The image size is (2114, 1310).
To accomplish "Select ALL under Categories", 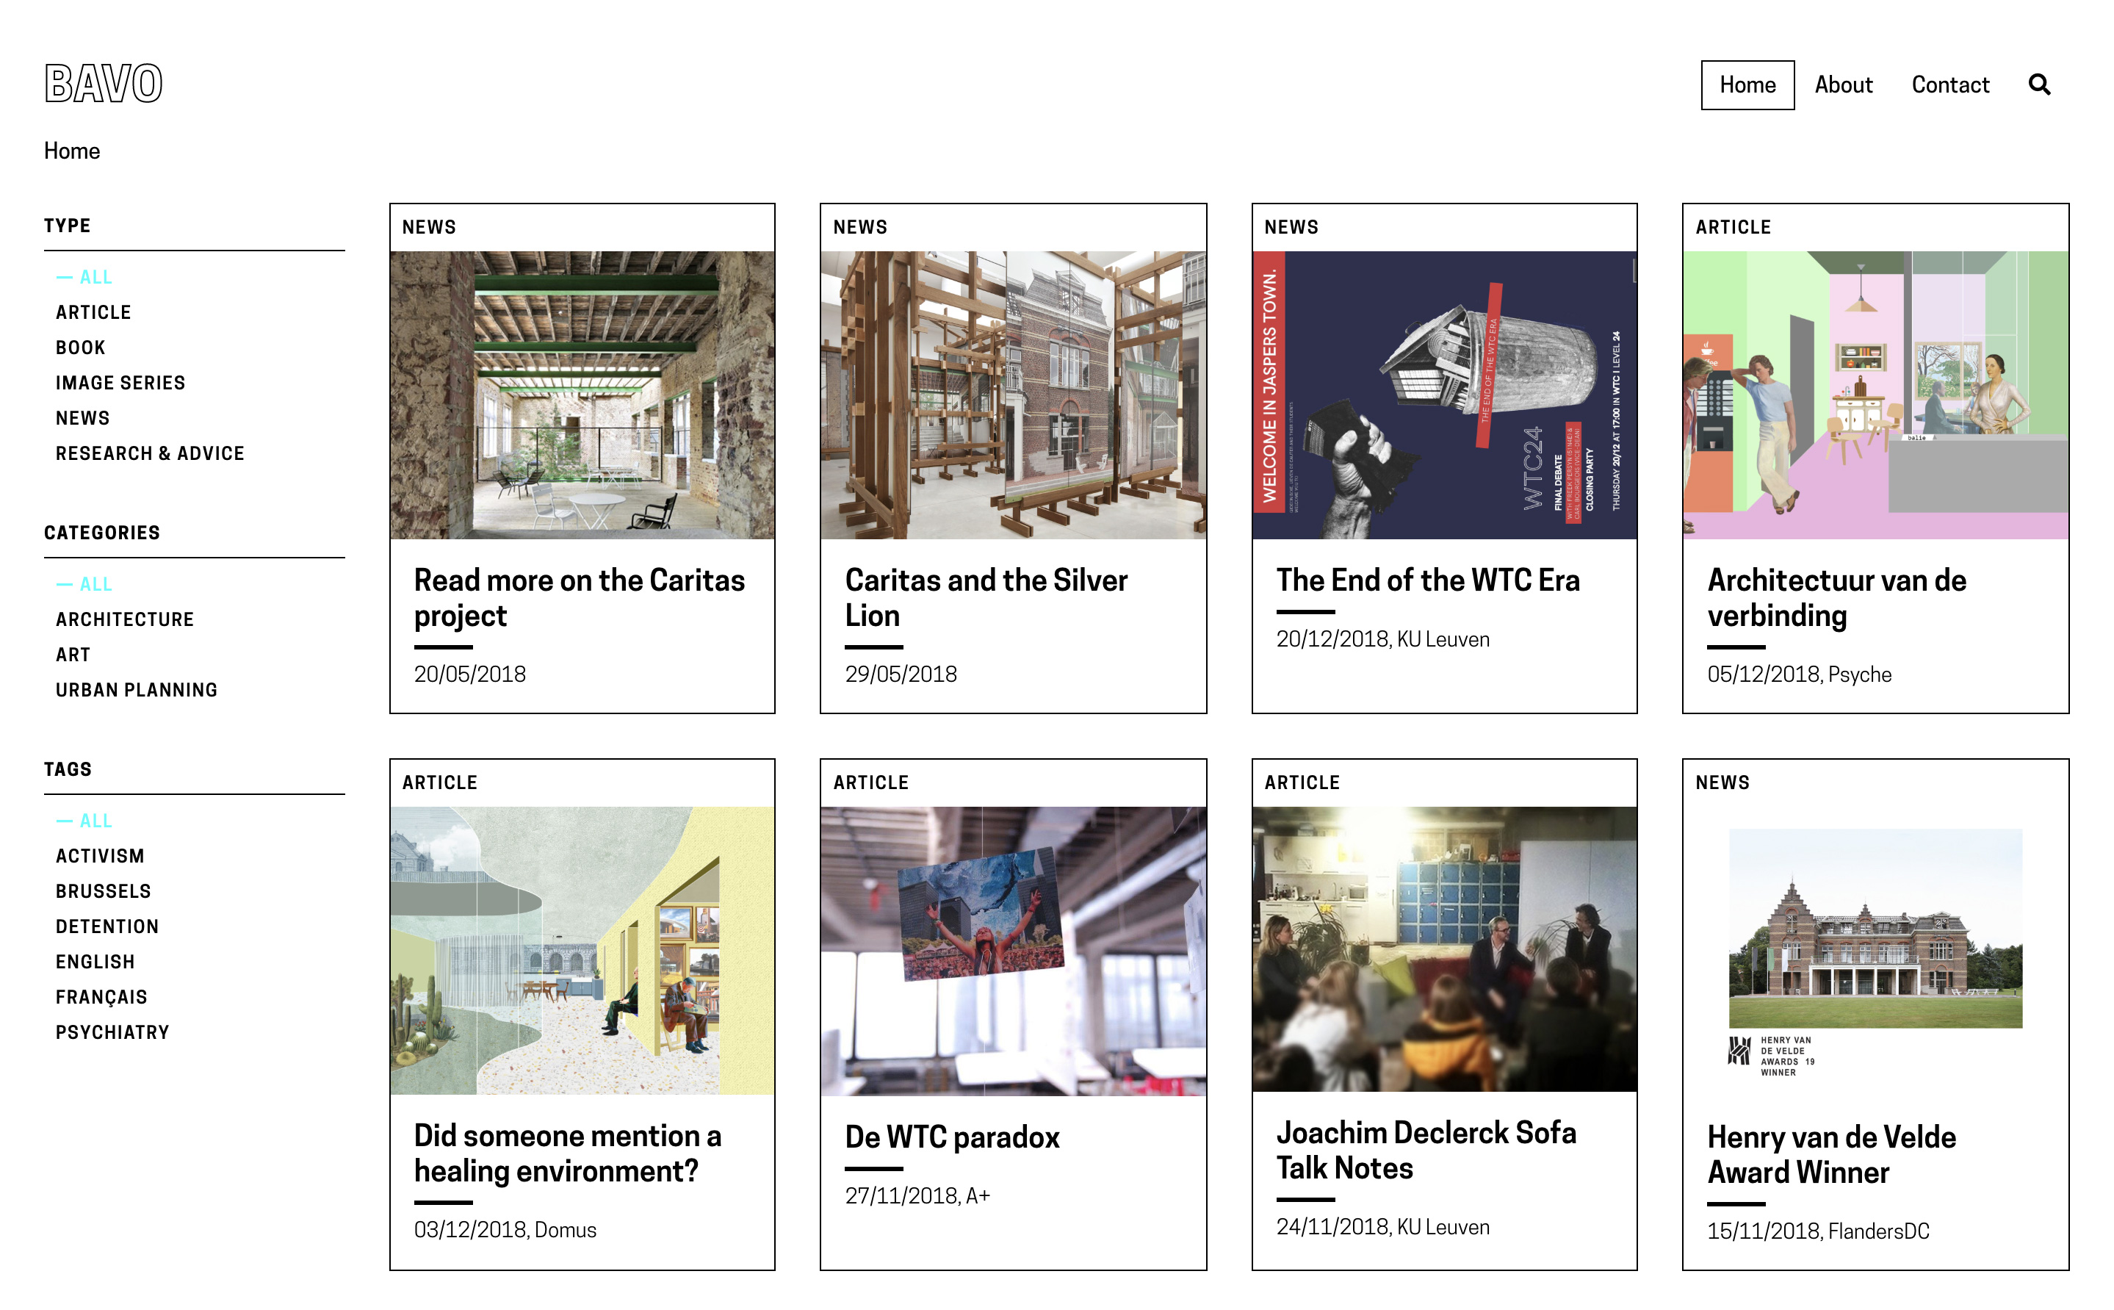I will 84,584.
